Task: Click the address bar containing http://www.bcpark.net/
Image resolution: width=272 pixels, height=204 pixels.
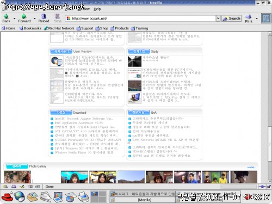Action: point(140,18)
